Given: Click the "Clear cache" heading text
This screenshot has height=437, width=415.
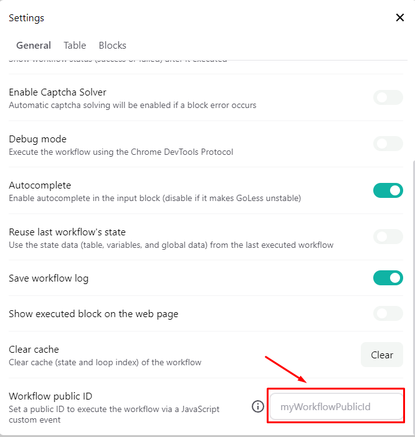Looking at the screenshot, I should point(34,350).
